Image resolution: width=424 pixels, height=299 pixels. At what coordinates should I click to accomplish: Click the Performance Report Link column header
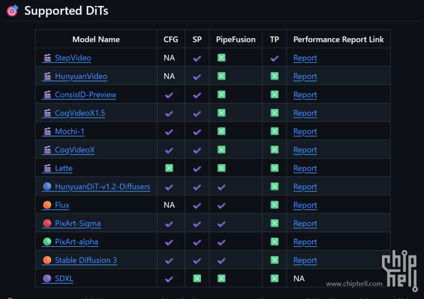coord(338,39)
